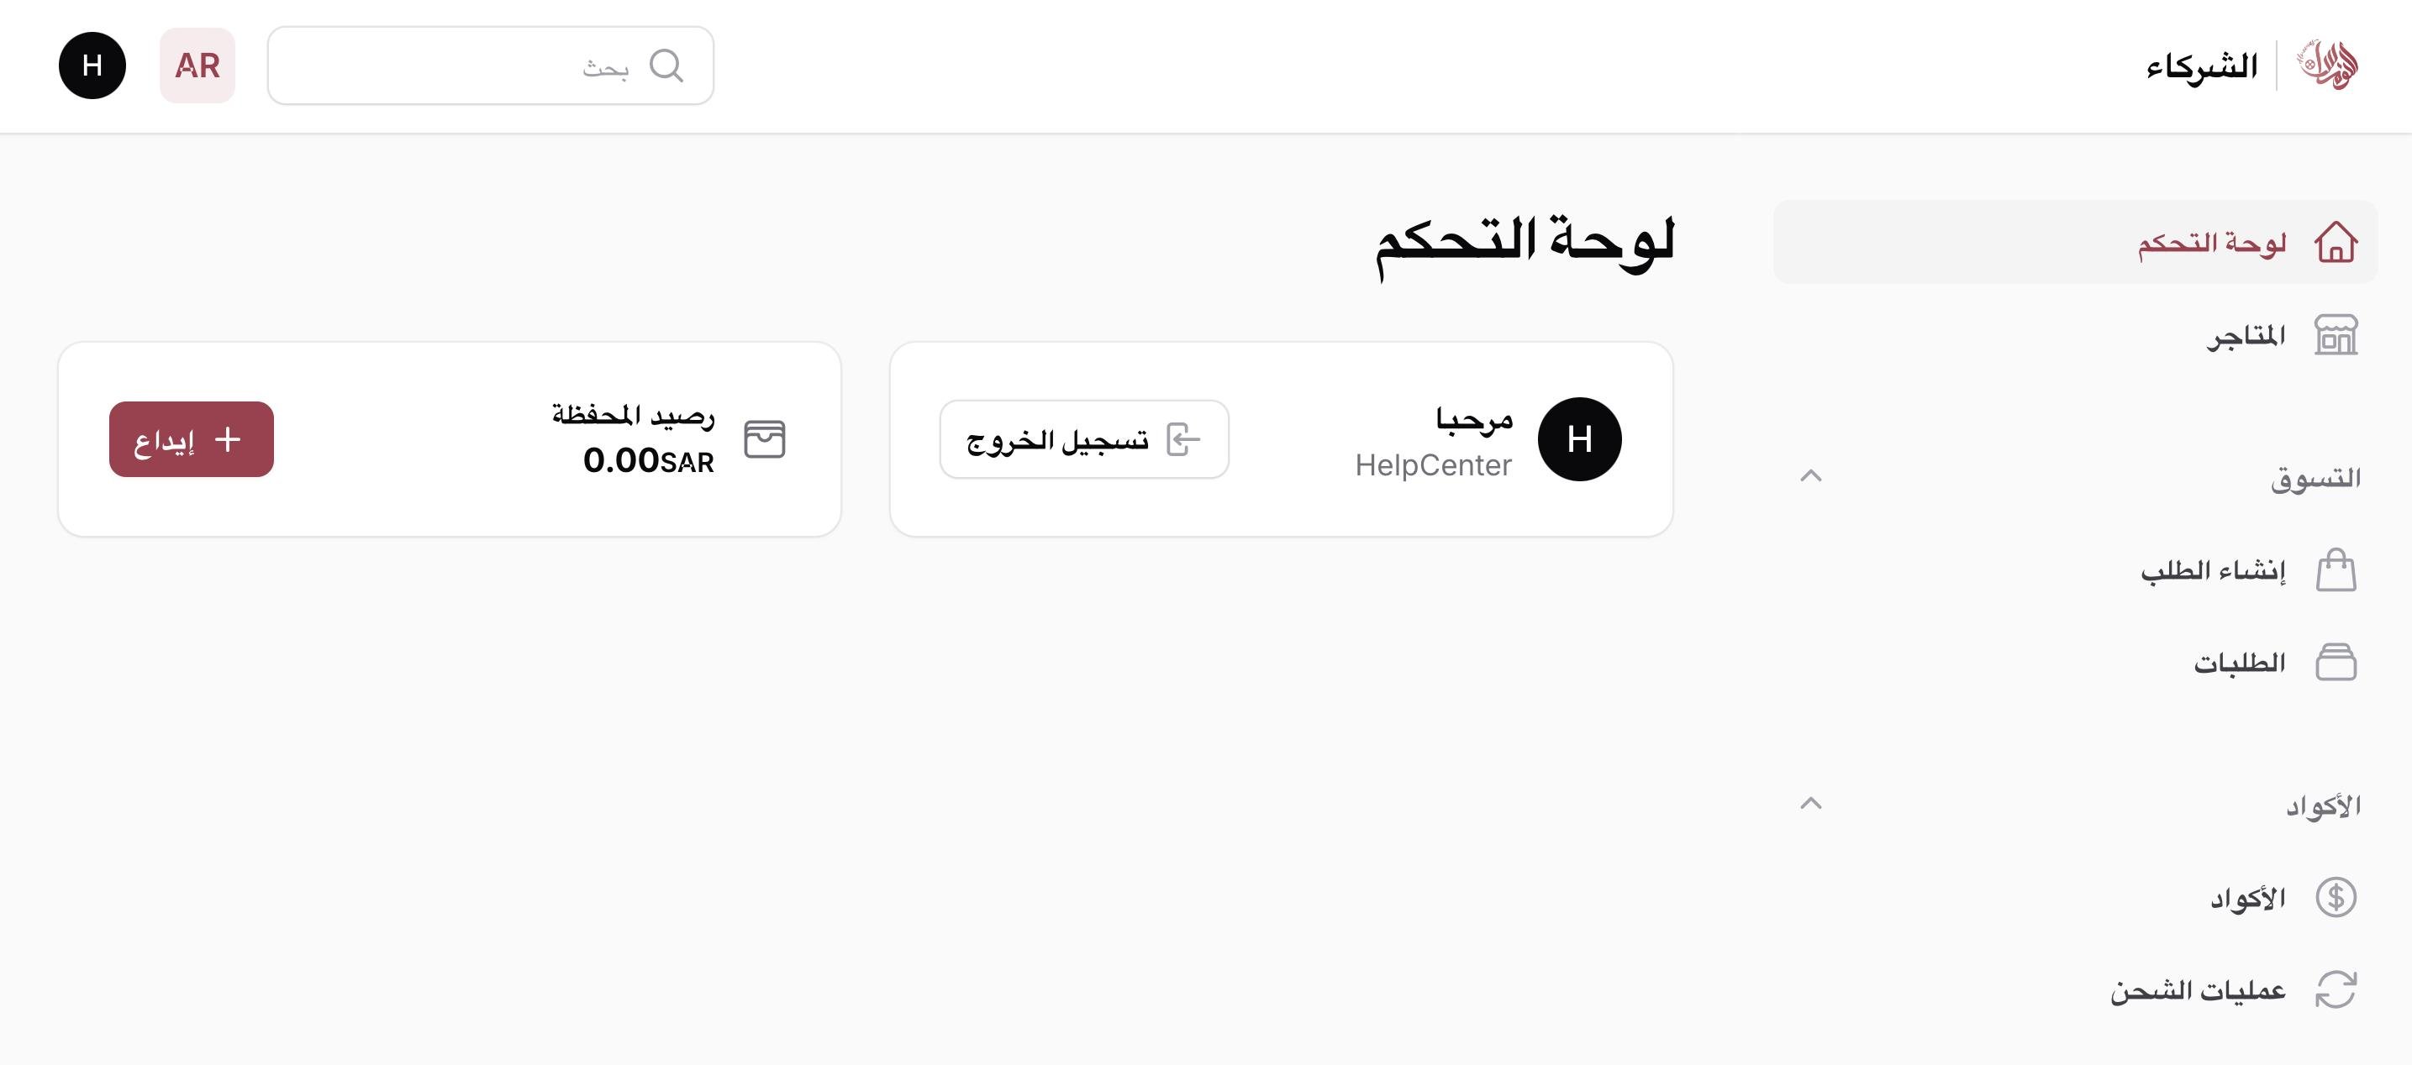Click the brand logo in top right corner
Screen dimensions: 2412x1065
tap(2327, 66)
